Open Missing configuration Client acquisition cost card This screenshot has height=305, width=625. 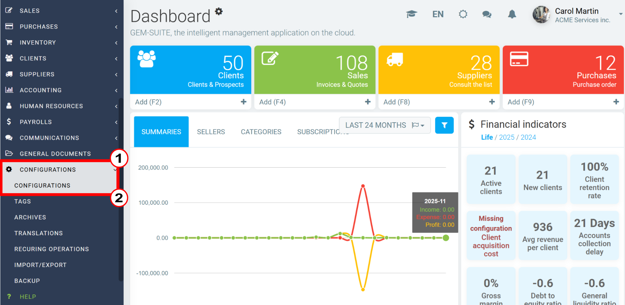click(x=491, y=236)
